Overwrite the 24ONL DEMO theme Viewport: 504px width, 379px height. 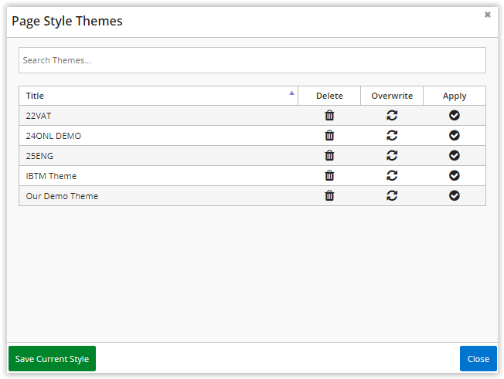tap(392, 135)
